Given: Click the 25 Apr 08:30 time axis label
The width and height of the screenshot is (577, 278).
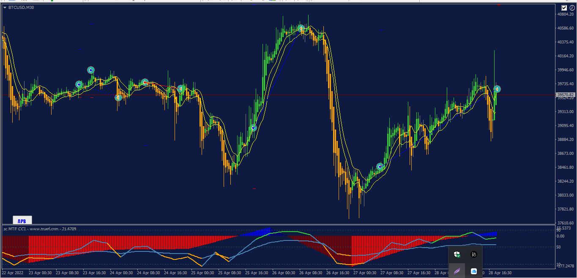Looking at the screenshot, I should pos(230,273).
